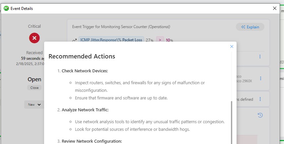Open three-dot menu beside 'defined' text

point(260,99)
